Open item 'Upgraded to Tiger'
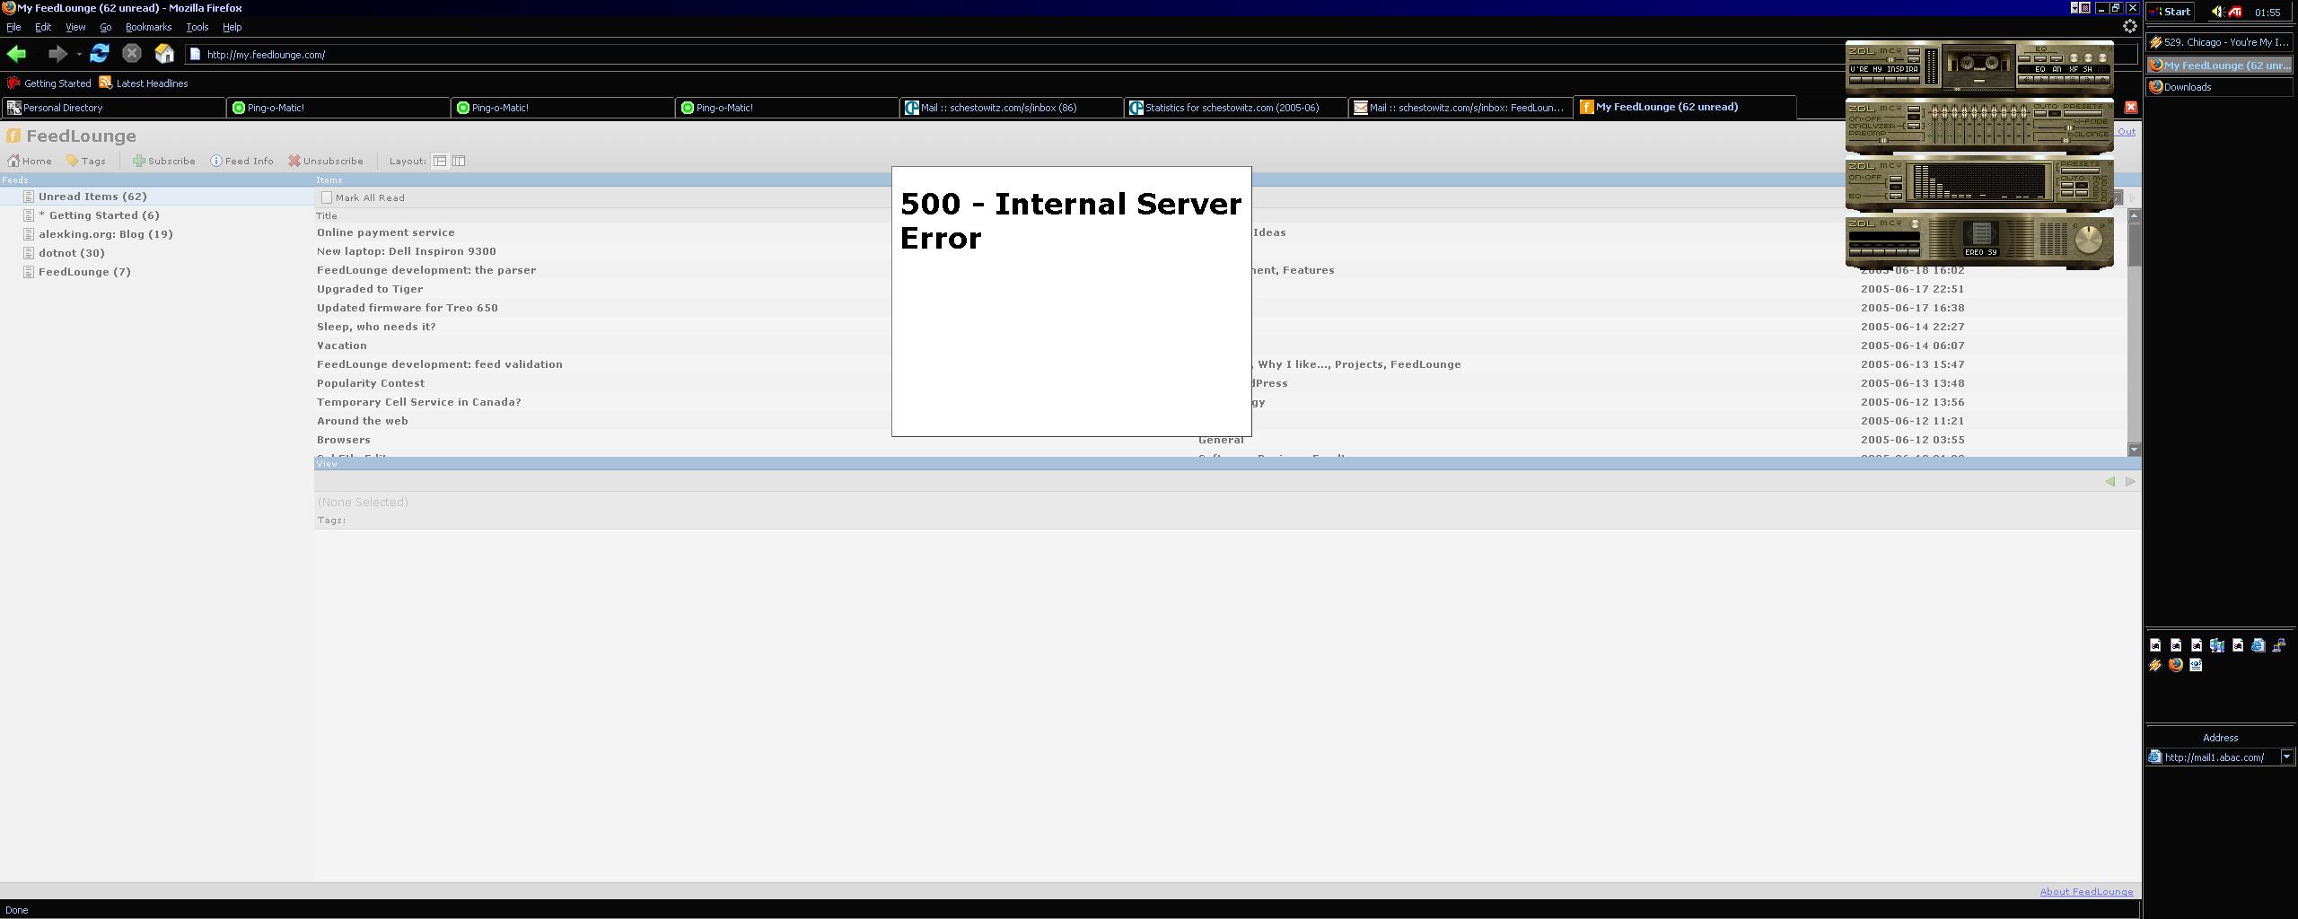2298x919 pixels. click(x=370, y=289)
